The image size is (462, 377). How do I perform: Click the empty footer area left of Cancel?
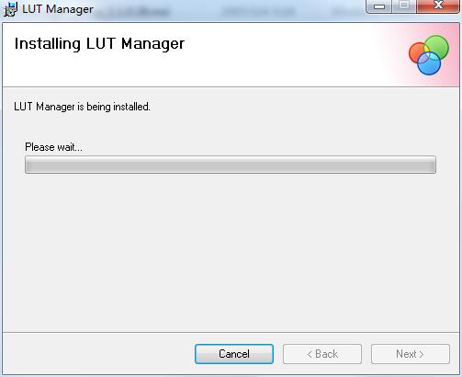click(98, 354)
